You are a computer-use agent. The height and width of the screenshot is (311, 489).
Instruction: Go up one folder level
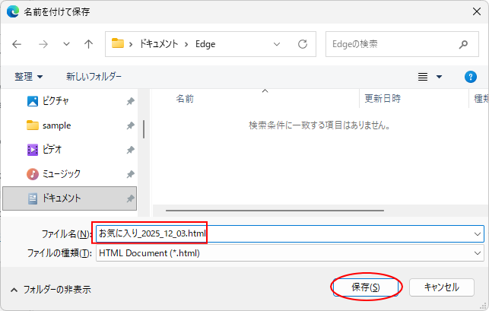88,44
